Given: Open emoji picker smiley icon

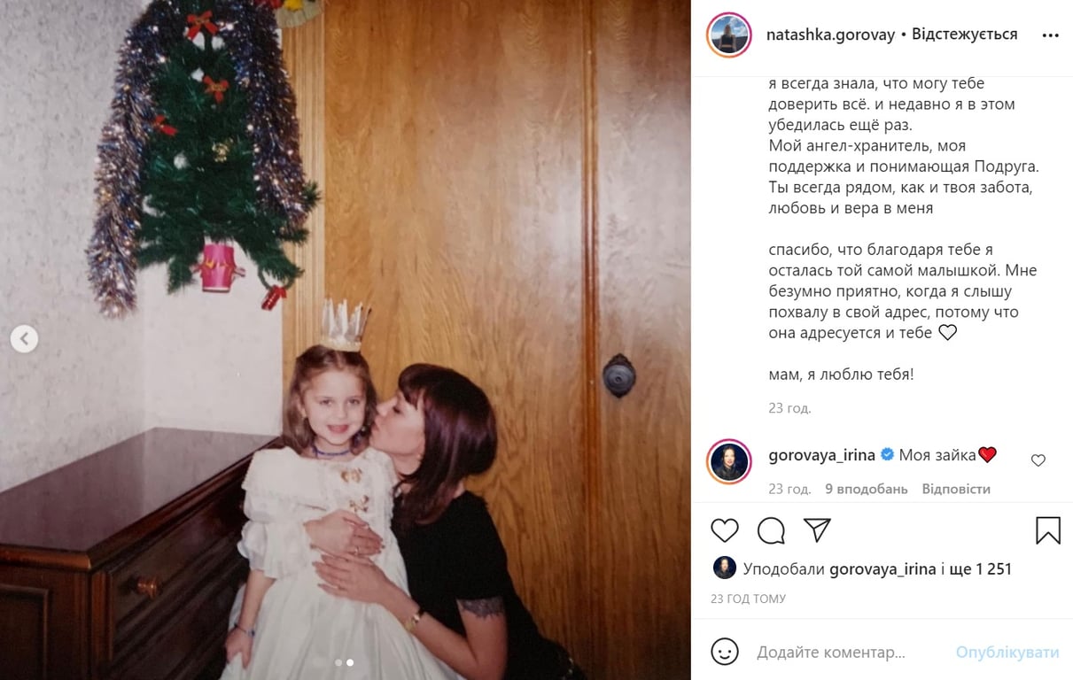Looking at the screenshot, I should click(725, 653).
